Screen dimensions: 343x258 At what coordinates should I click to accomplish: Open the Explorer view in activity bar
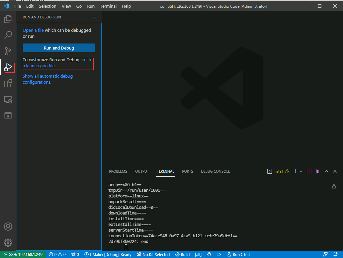pos(8,19)
